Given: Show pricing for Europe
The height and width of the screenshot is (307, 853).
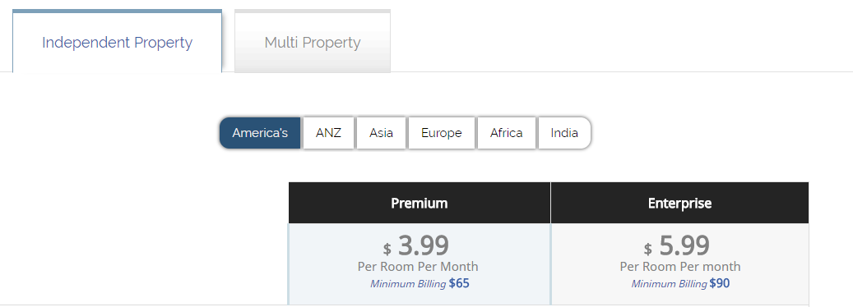Looking at the screenshot, I should pos(441,133).
